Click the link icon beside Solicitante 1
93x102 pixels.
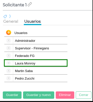30,4
